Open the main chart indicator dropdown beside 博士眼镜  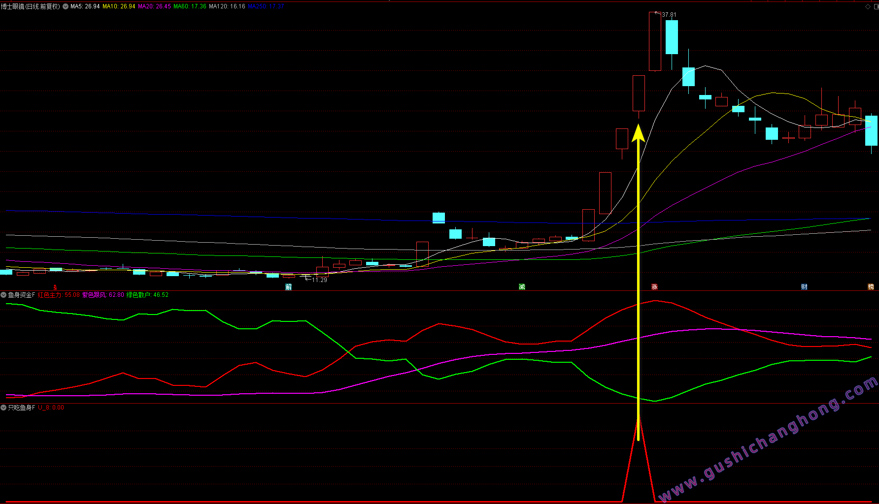point(66,6)
